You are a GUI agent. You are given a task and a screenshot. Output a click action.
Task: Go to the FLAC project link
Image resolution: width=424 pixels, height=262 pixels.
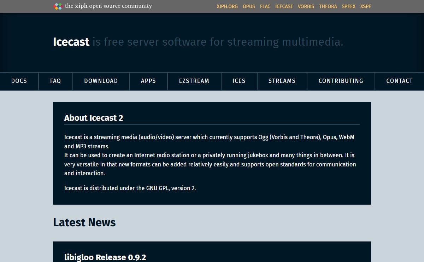click(265, 6)
